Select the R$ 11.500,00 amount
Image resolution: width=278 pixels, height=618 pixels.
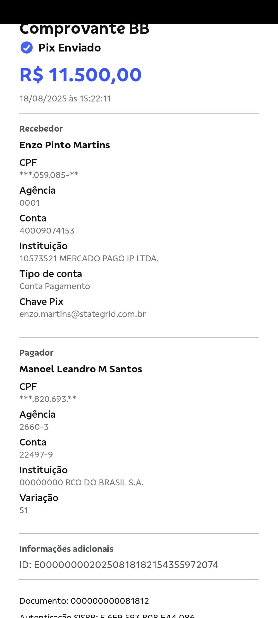pyautogui.click(x=81, y=75)
